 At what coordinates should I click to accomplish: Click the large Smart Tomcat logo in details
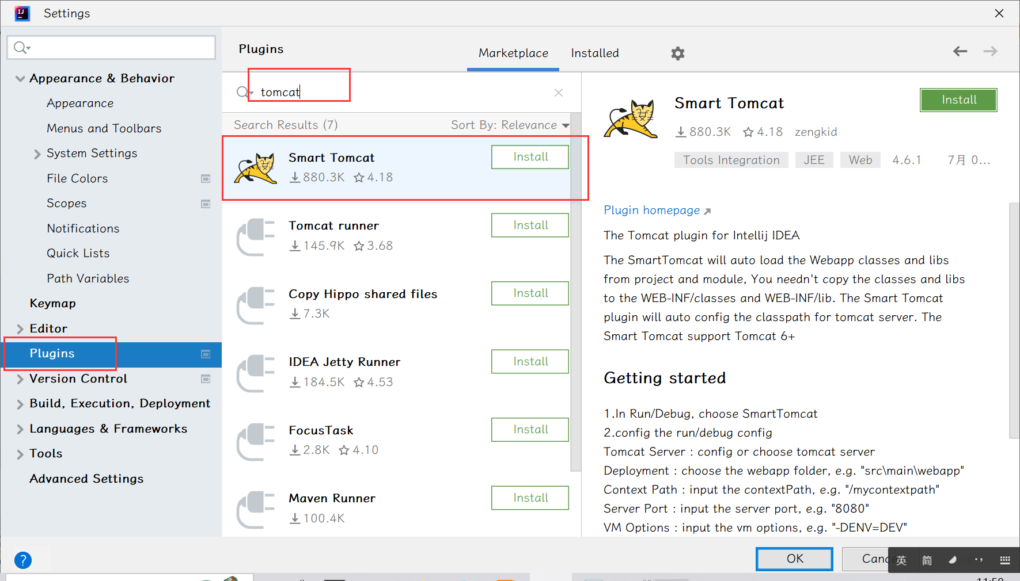[631, 119]
